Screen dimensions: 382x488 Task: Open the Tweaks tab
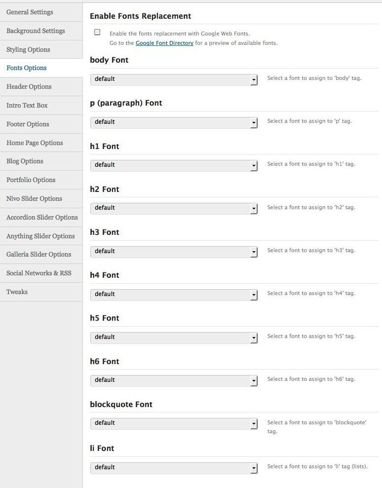17,292
